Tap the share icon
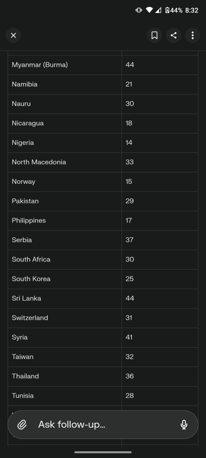 (174, 35)
